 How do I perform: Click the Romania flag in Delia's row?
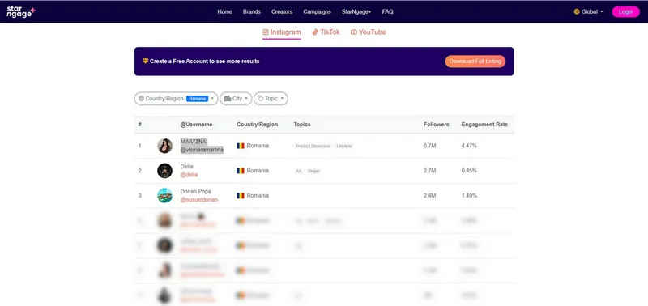coord(241,171)
